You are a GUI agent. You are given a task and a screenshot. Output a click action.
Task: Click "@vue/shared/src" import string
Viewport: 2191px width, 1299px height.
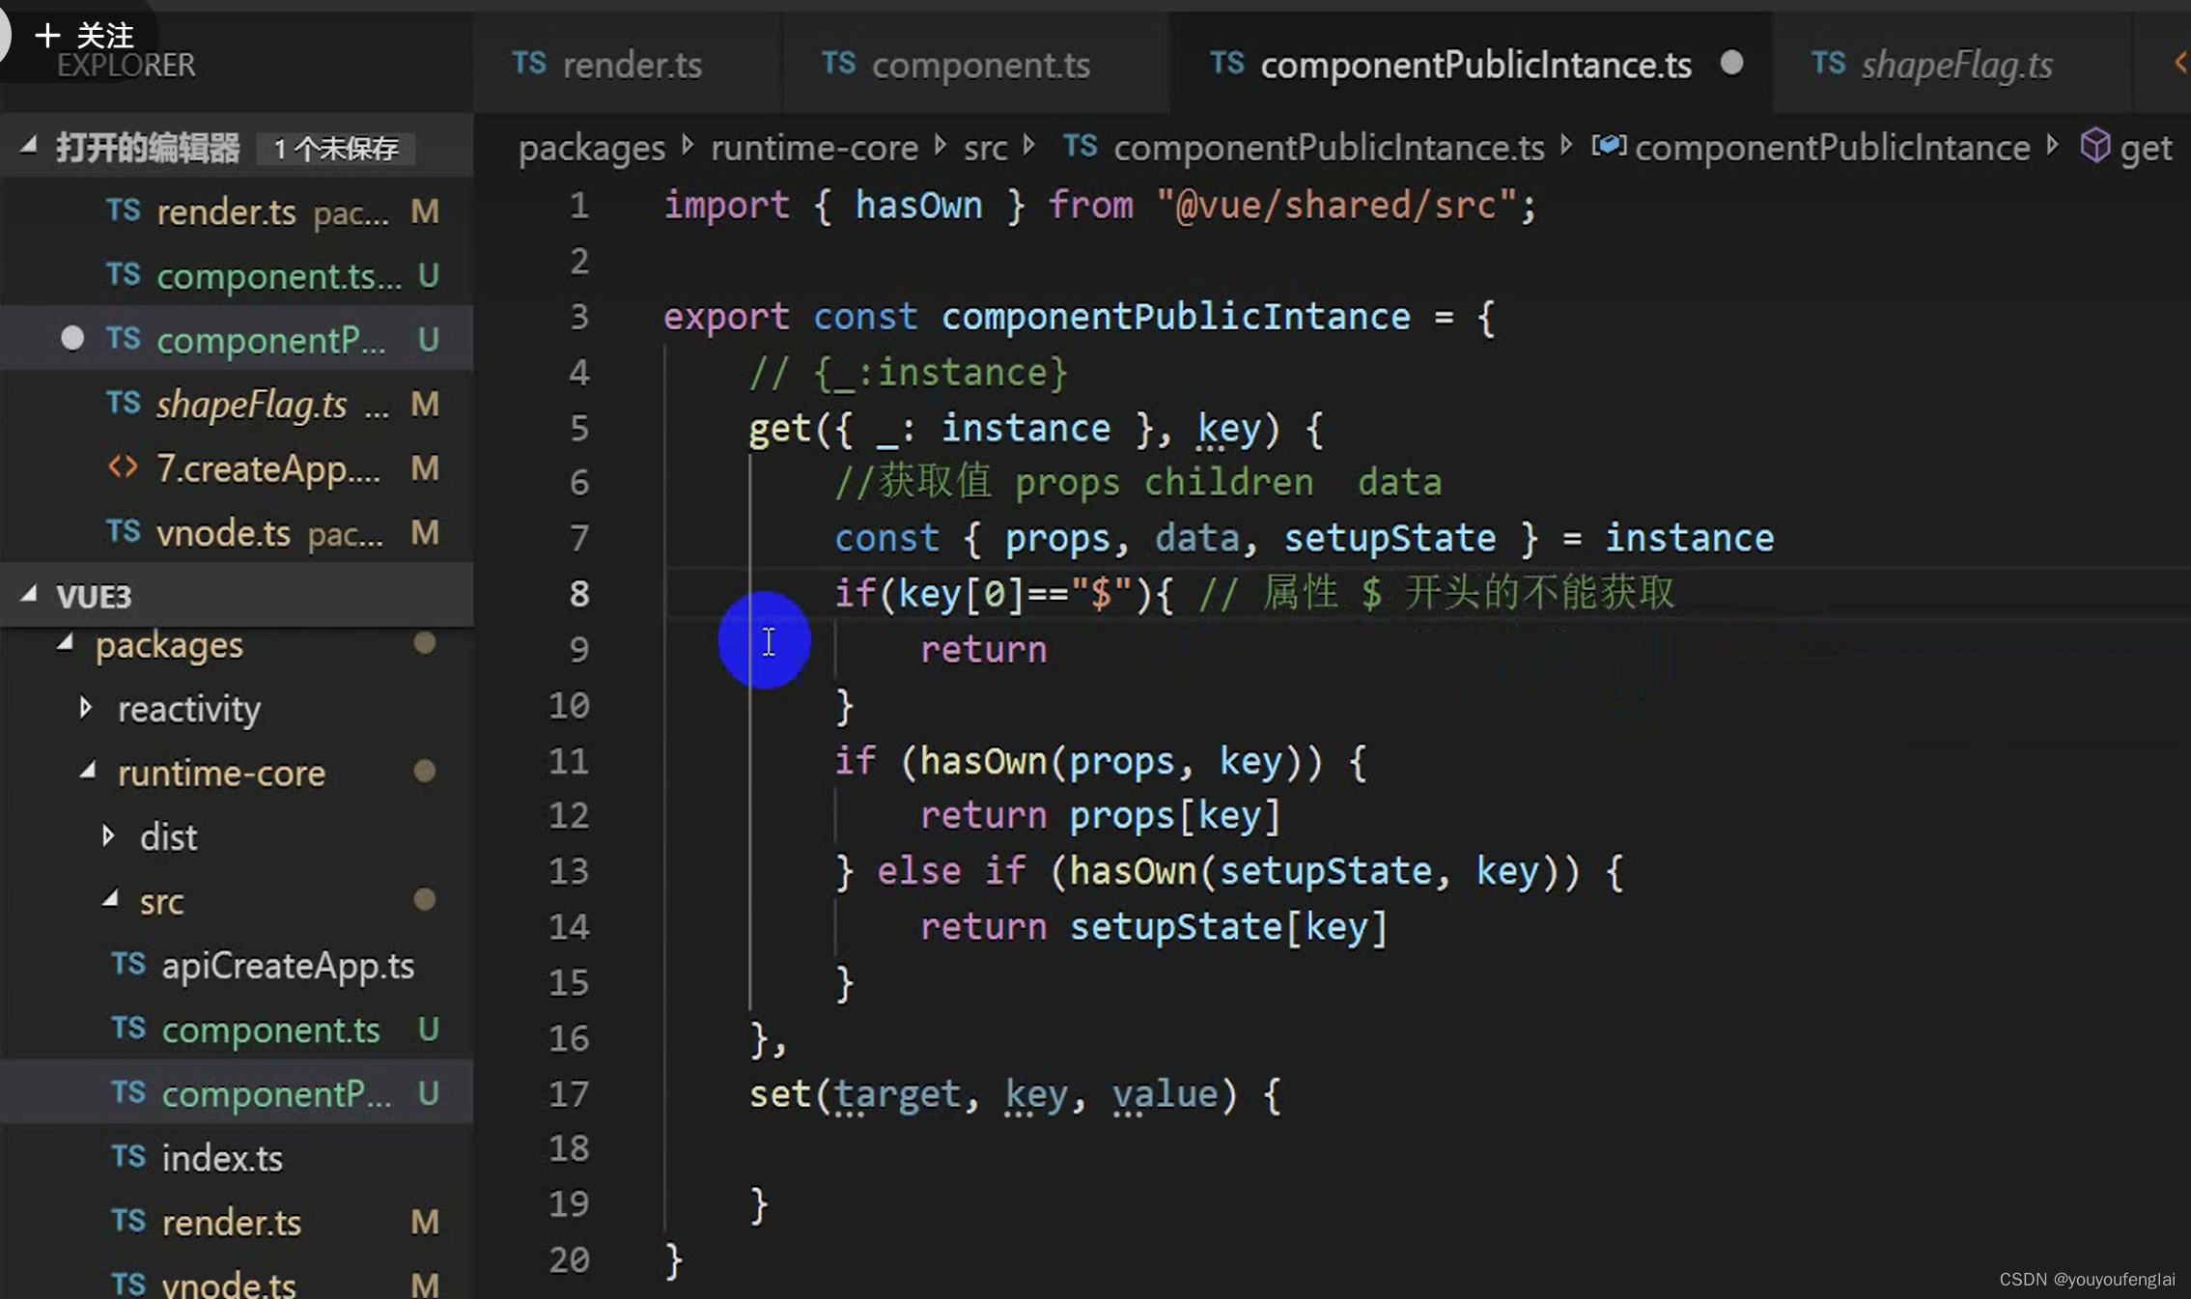pyautogui.click(x=1337, y=205)
